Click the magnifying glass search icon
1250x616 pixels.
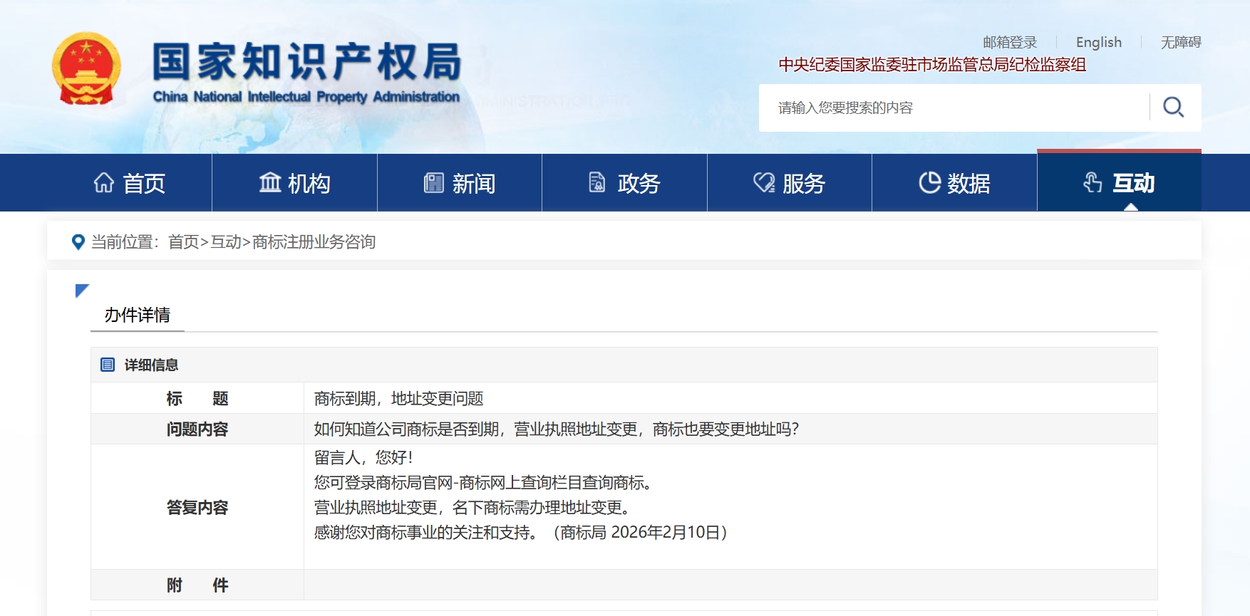coord(1173,108)
